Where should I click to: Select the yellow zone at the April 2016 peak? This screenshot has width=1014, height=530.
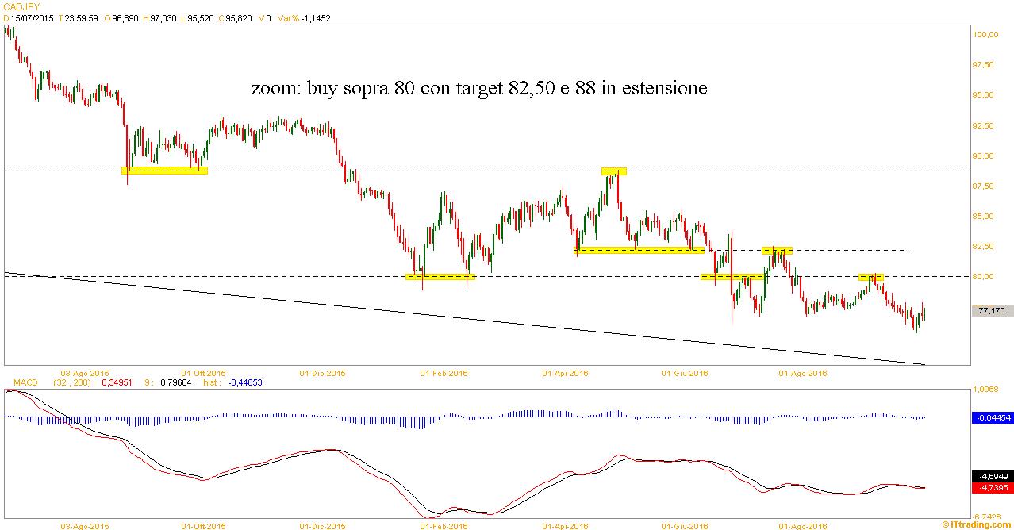click(614, 171)
